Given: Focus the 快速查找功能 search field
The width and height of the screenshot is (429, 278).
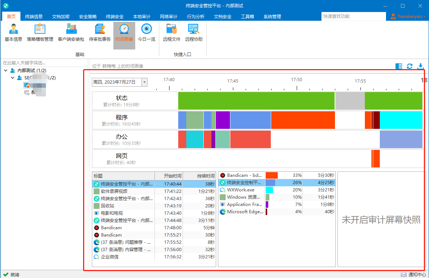Looking at the screenshot, I should [x=354, y=16].
